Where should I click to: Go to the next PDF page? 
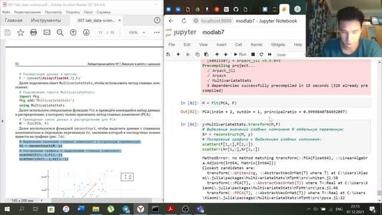pos(86,32)
